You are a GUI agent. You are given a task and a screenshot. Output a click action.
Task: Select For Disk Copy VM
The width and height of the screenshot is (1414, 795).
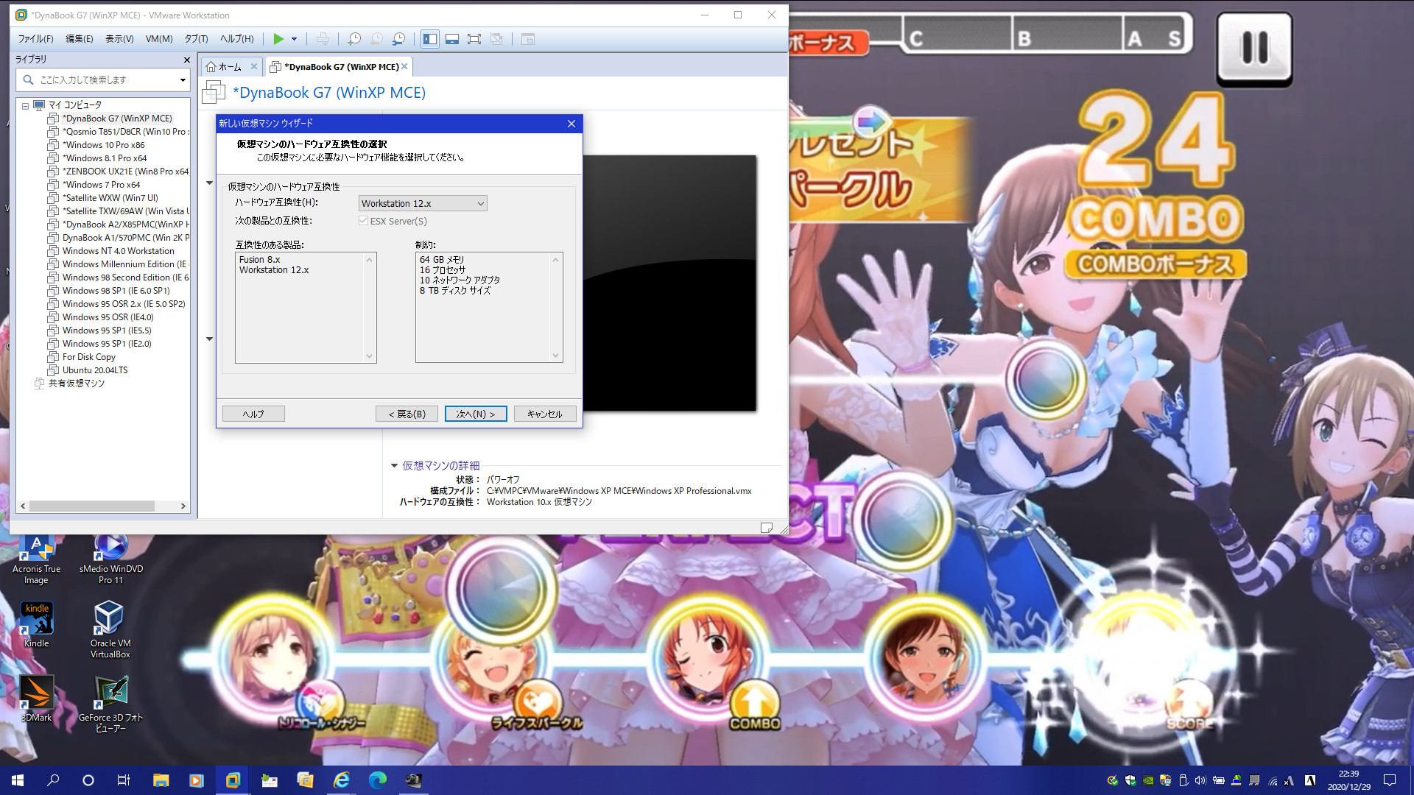[88, 357]
